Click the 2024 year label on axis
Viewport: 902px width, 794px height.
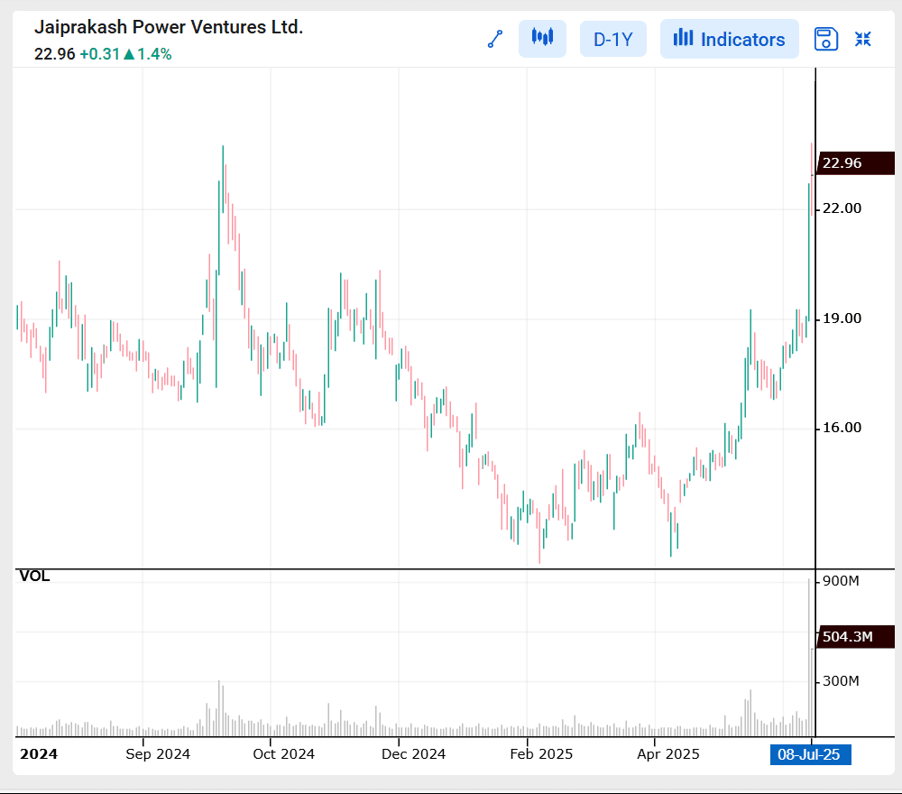[39, 754]
